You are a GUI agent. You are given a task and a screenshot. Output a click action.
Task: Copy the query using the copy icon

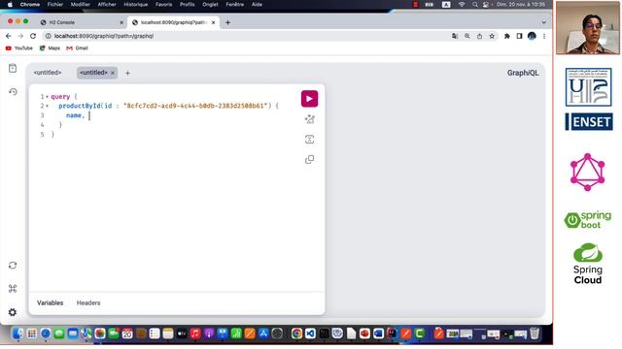[x=309, y=159]
